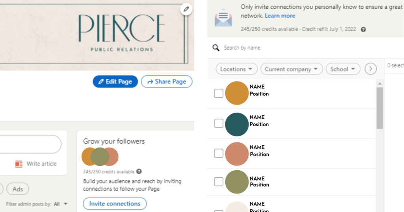Click the dark teal avatar in connection list
Screen dimensions: 404x212
[237, 124]
